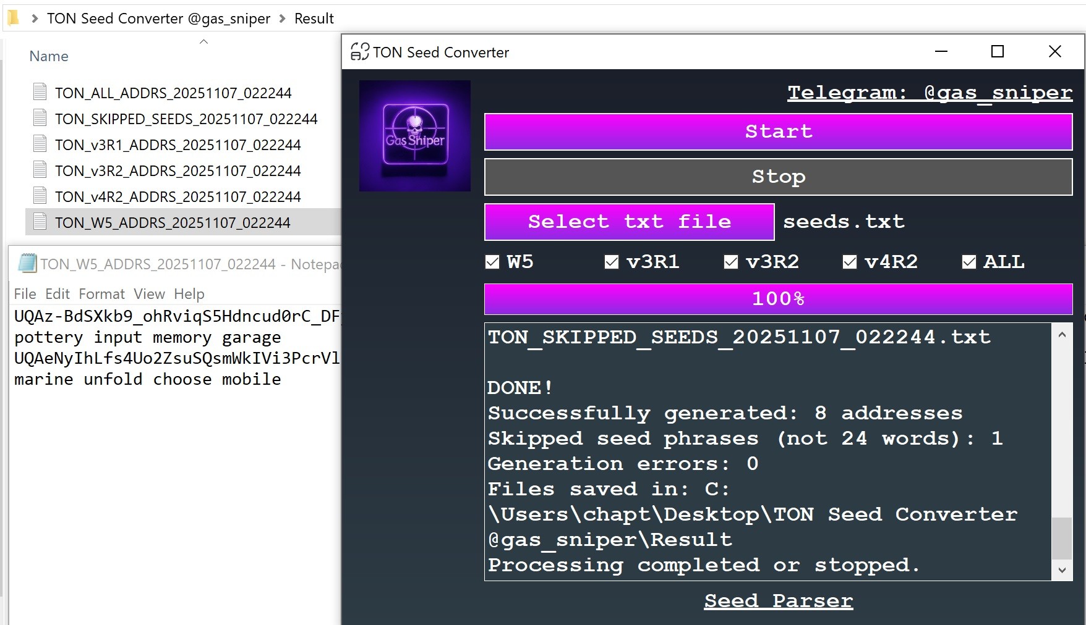Viewport: 1086px width, 625px height.
Task: Click the TON_v4R2_ADDRS file icon
Action: point(40,196)
